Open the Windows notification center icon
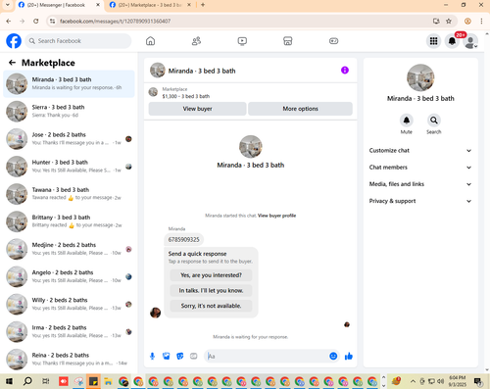Viewport: 490px width, 389px height. [478, 381]
